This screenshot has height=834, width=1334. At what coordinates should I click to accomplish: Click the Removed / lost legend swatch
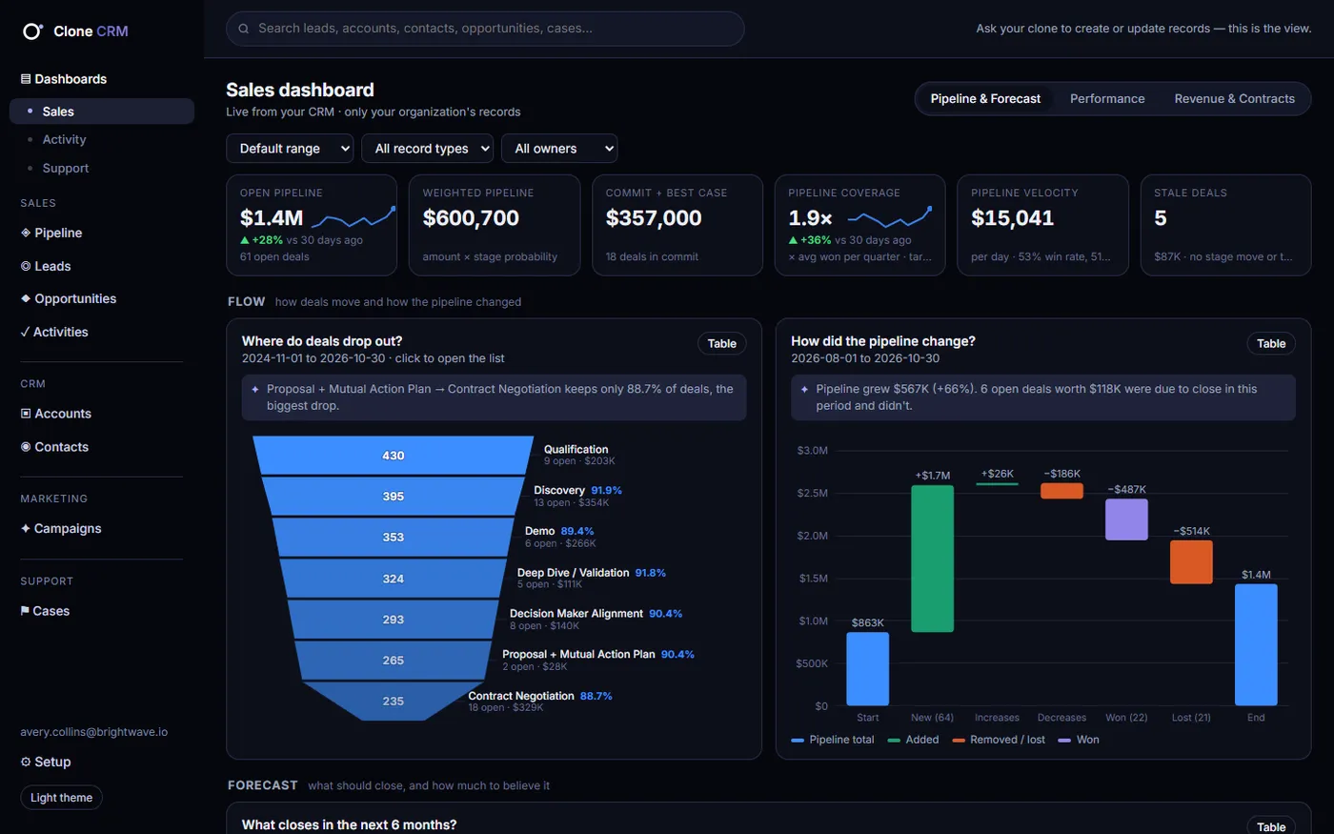pyautogui.click(x=959, y=741)
